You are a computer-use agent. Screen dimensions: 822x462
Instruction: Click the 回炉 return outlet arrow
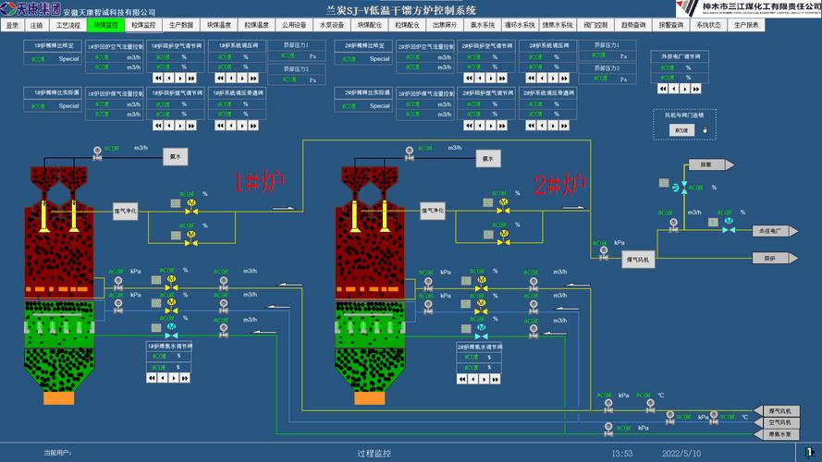click(x=767, y=259)
